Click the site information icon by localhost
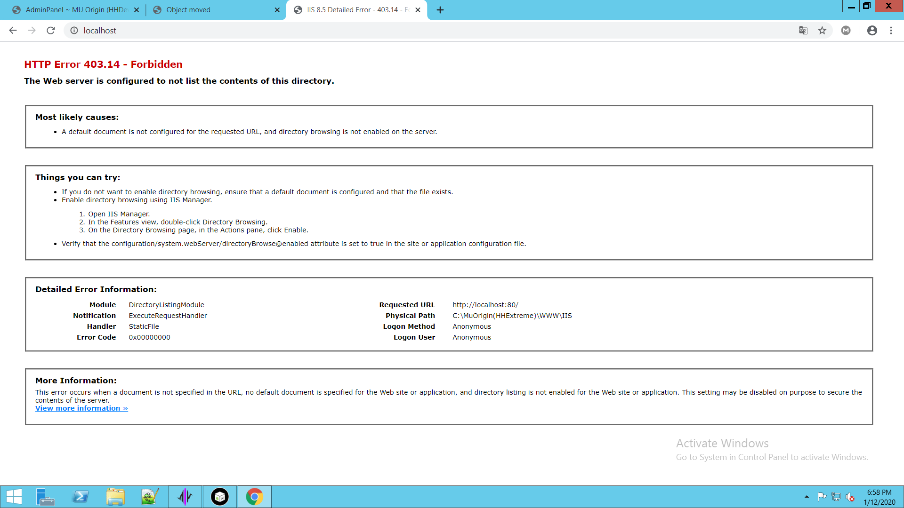 tap(74, 31)
